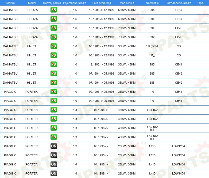Select the Rodzaj paliwa column header
This screenshot has height=178, width=209.
coord(52,3)
